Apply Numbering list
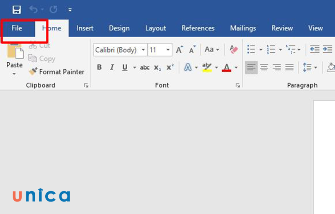Image resolution: width=335 pixels, height=214 pixels. coord(271,49)
